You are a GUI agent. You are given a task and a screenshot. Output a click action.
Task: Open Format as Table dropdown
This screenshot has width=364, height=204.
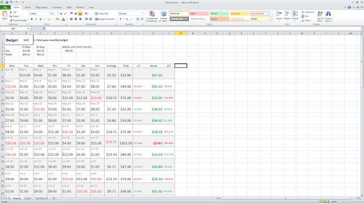click(164, 16)
